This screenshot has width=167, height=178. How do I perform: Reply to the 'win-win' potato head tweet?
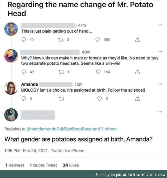click(24, 72)
